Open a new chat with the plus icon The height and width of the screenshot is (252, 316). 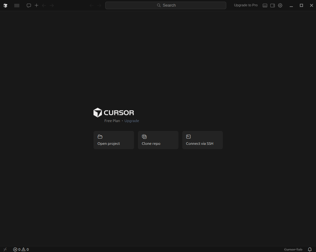36,5
